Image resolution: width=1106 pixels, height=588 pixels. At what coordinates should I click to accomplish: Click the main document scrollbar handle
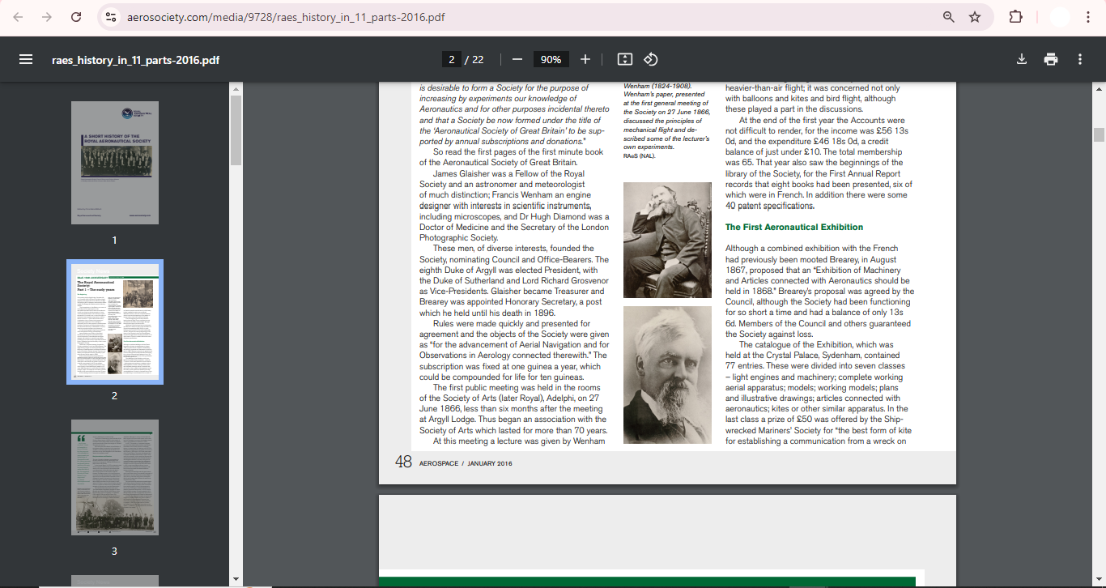click(1099, 134)
